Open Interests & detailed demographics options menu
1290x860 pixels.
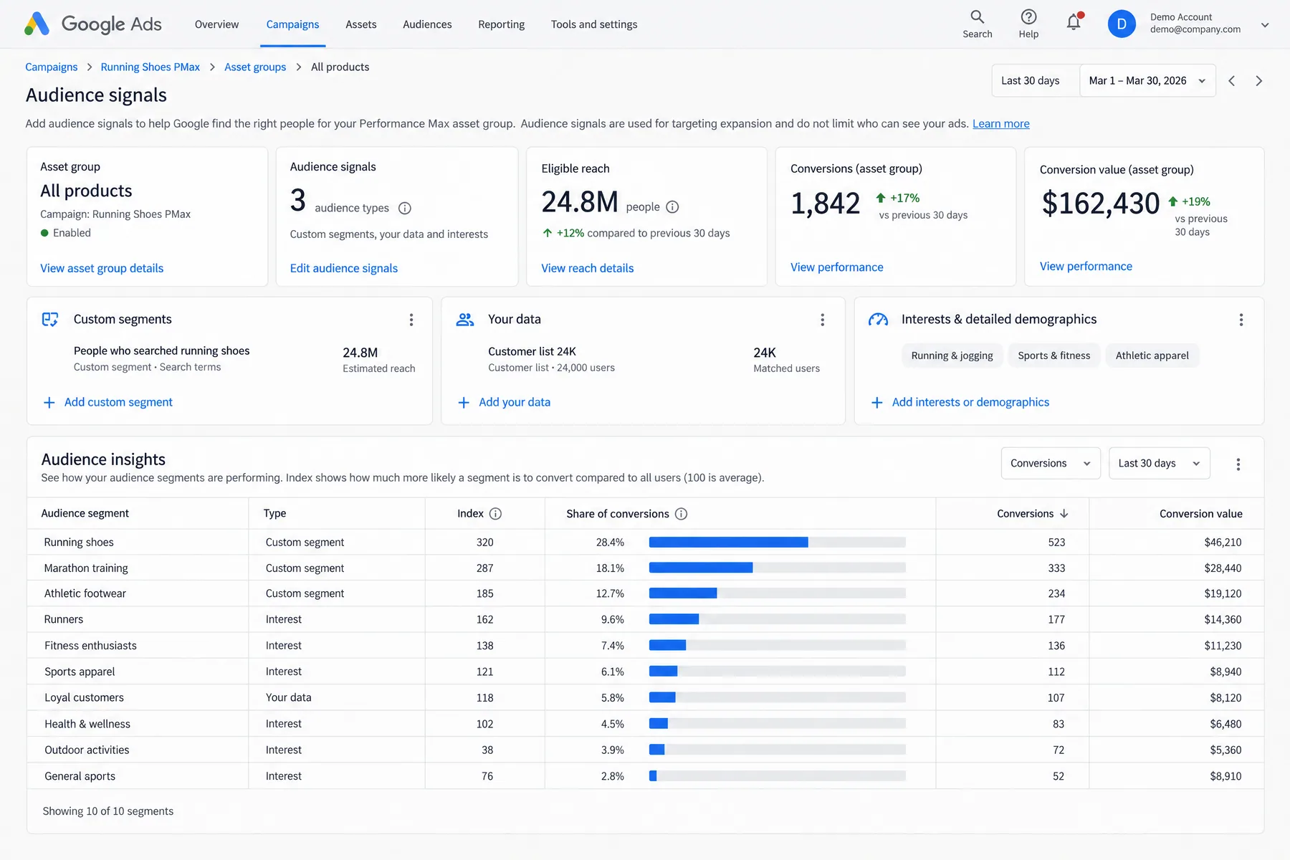pos(1241,320)
